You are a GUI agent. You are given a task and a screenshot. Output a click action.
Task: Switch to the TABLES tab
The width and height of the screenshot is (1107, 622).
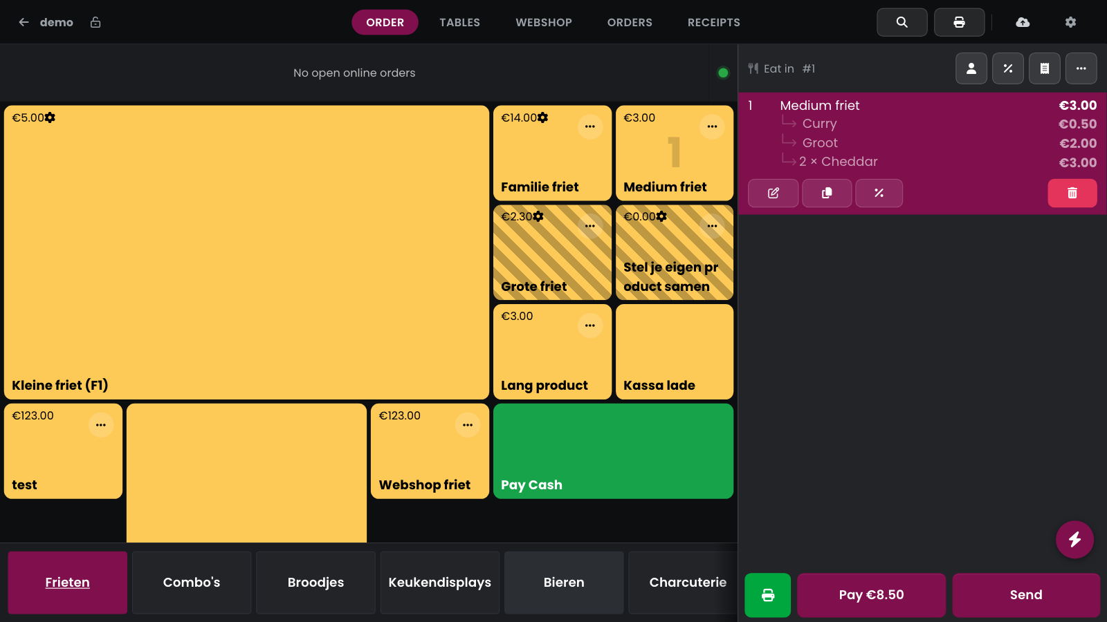pyautogui.click(x=459, y=22)
